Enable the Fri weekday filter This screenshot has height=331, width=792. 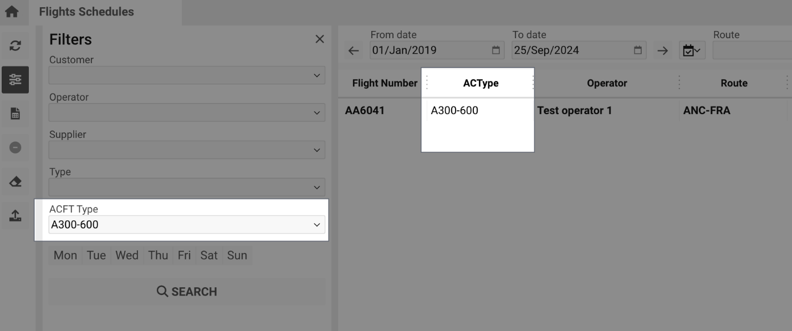183,255
